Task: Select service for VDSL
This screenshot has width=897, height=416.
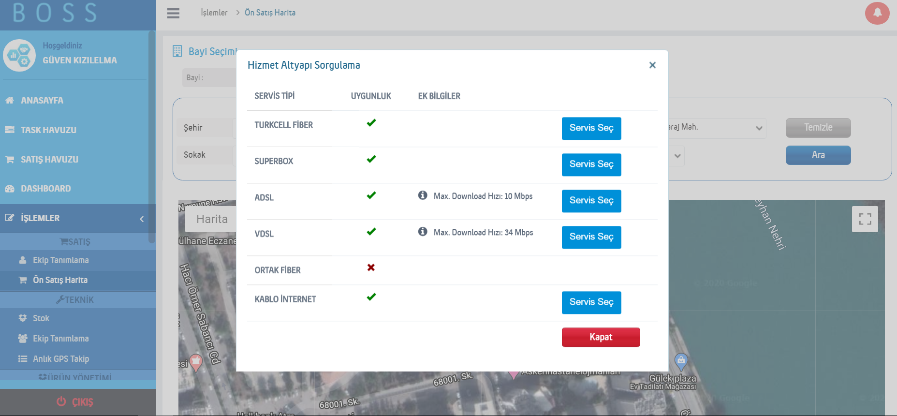Action: click(591, 237)
